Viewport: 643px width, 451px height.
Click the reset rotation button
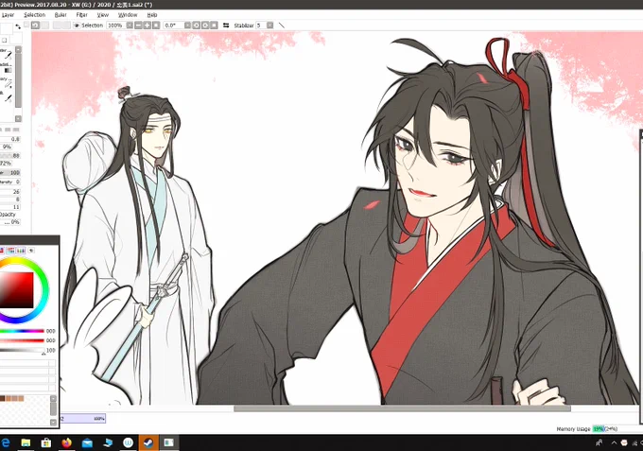coord(214,26)
